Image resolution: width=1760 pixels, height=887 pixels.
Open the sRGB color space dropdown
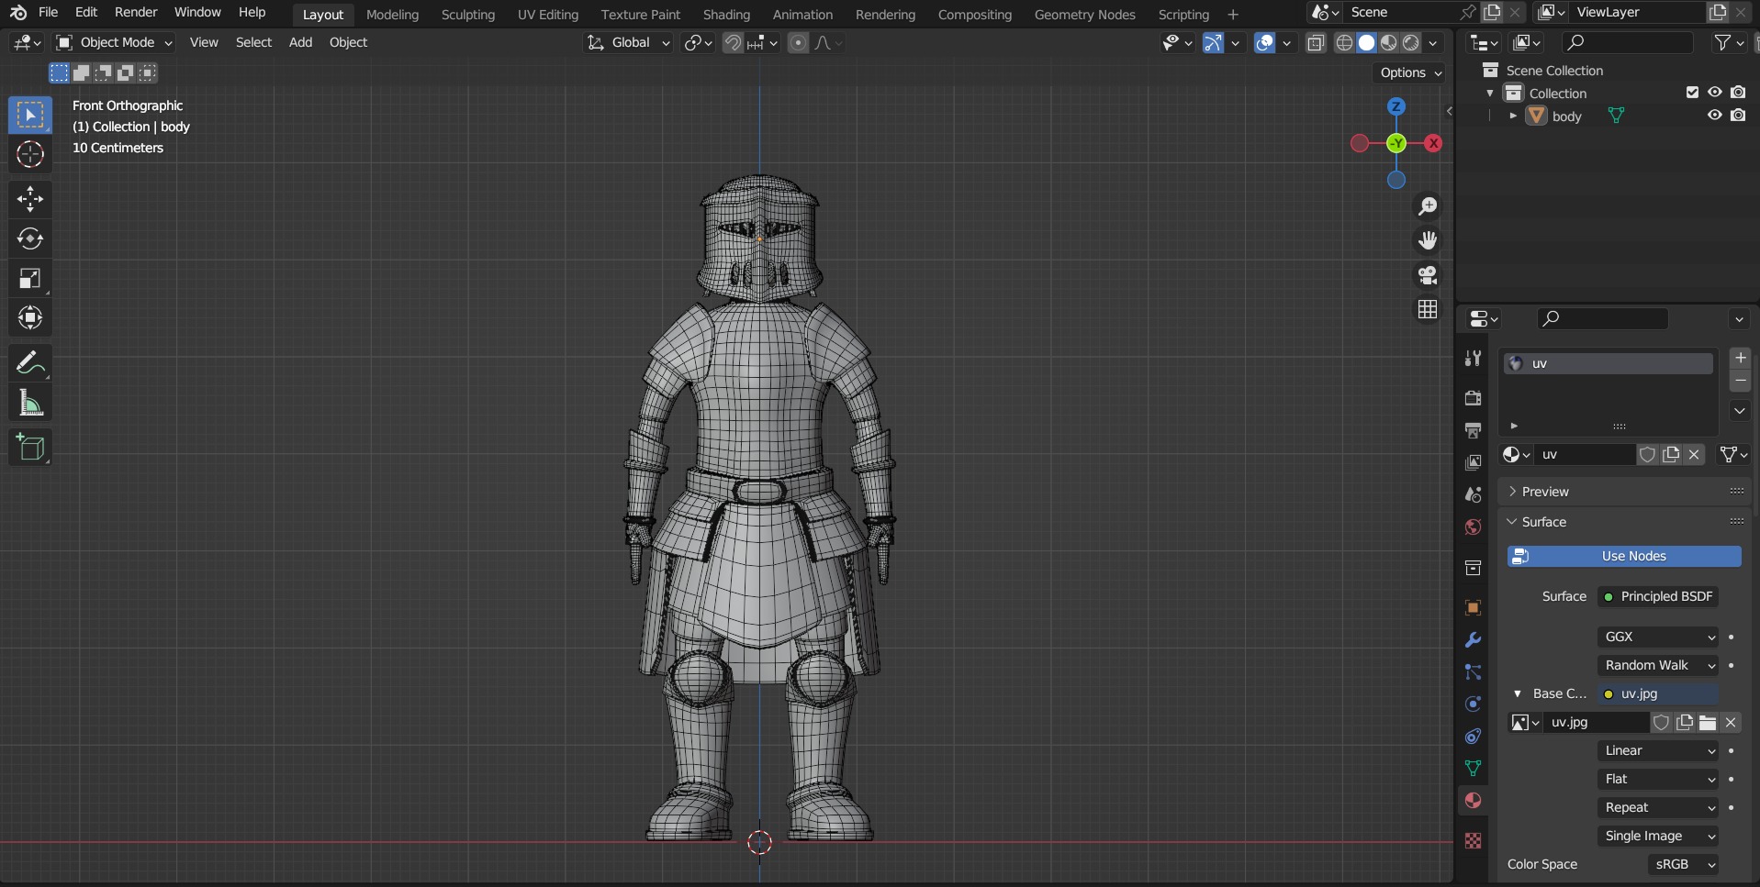tap(1683, 864)
